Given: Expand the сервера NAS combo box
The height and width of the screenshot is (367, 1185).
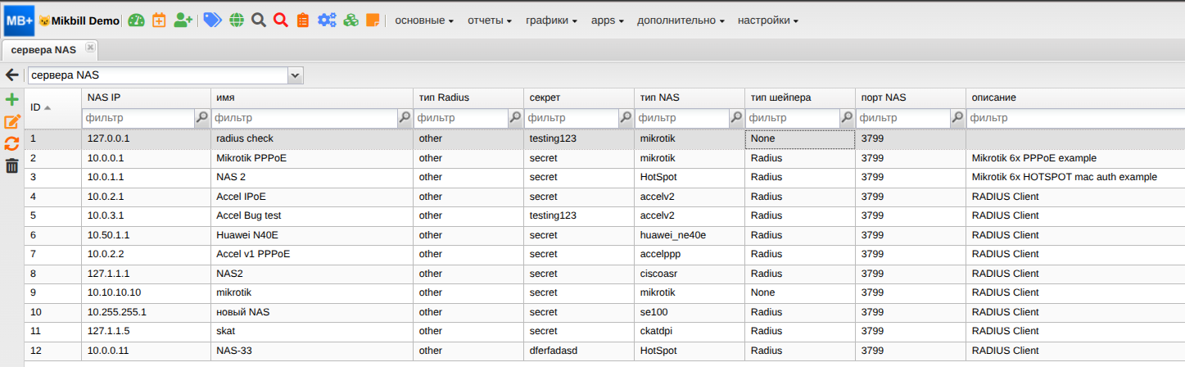Looking at the screenshot, I should 296,75.
